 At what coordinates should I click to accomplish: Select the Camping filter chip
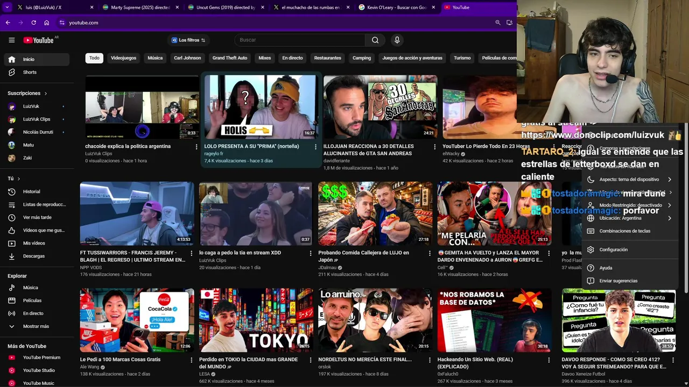[362, 58]
